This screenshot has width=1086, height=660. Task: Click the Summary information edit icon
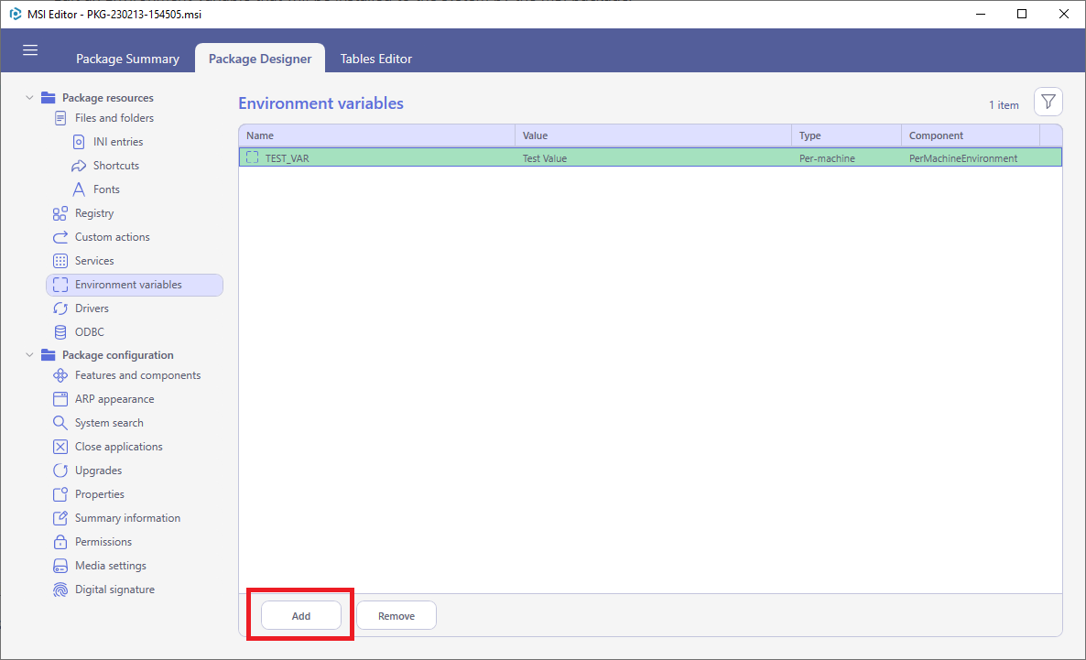point(60,518)
